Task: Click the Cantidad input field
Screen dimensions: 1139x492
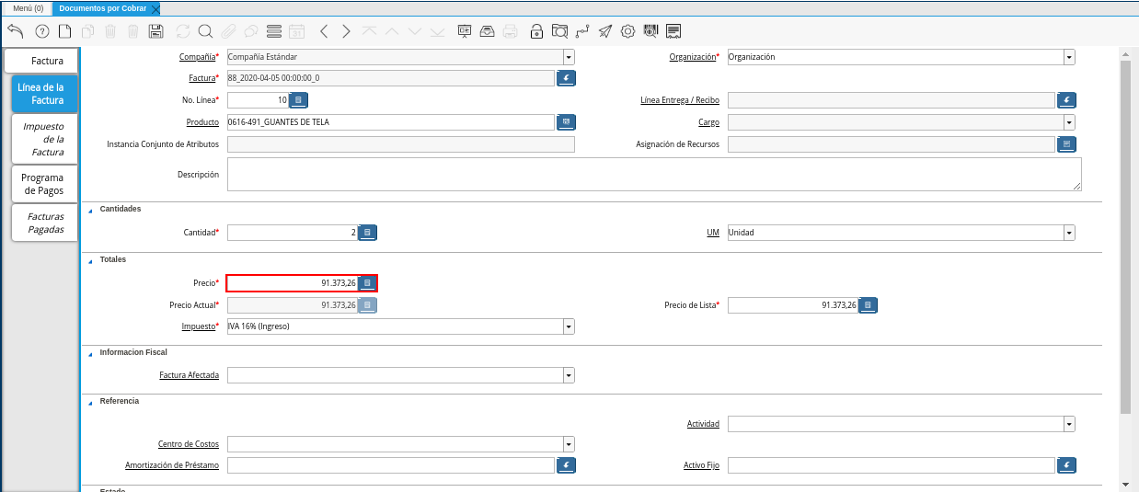Action: 292,233
